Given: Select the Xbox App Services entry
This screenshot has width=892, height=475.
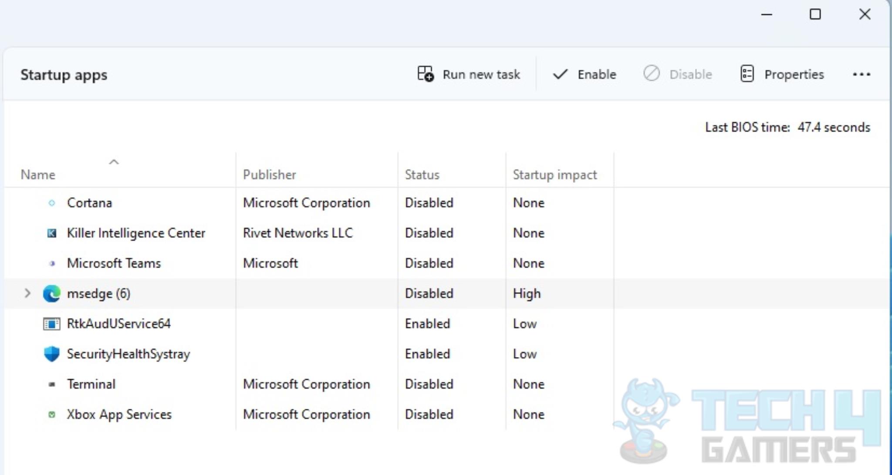Looking at the screenshot, I should (x=119, y=414).
